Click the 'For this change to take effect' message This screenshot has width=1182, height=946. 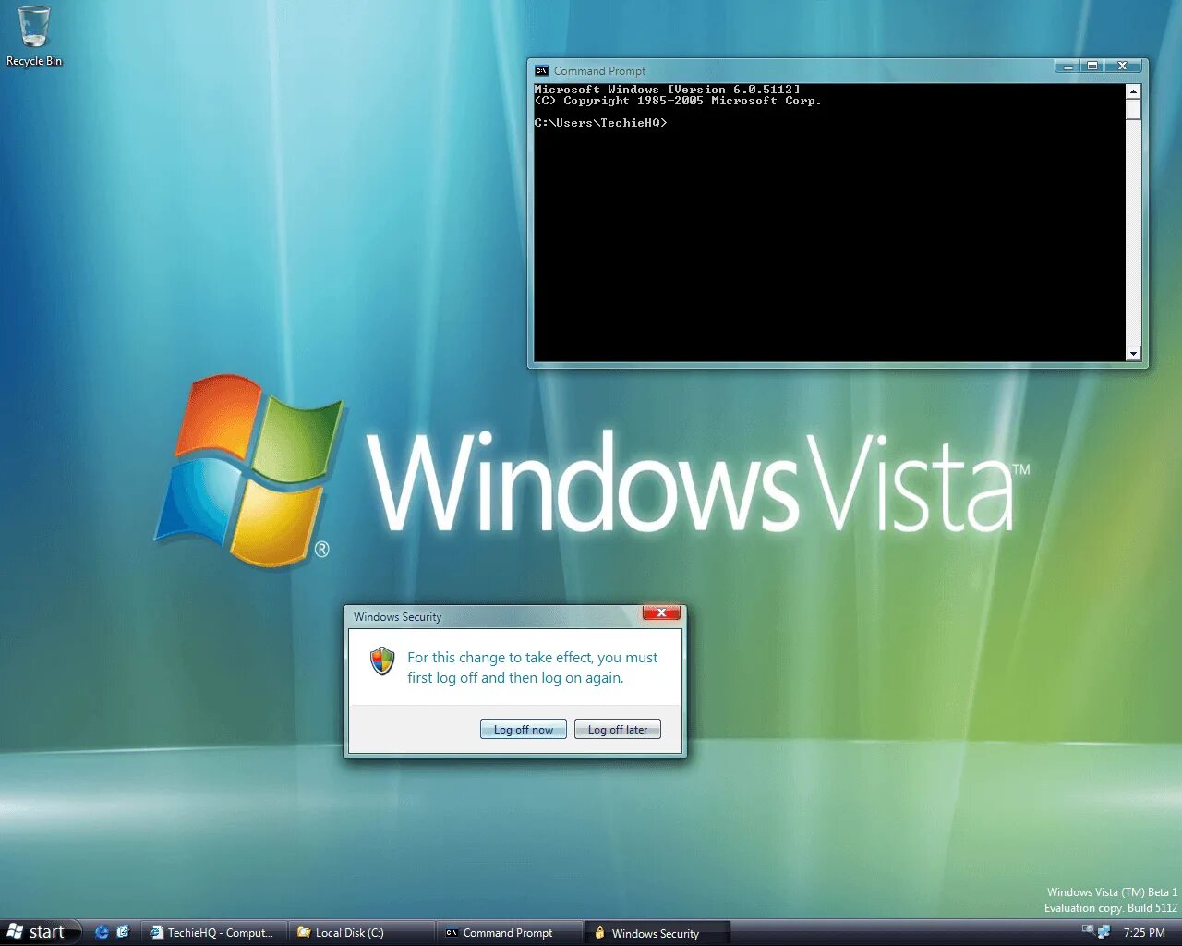click(533, 667)
